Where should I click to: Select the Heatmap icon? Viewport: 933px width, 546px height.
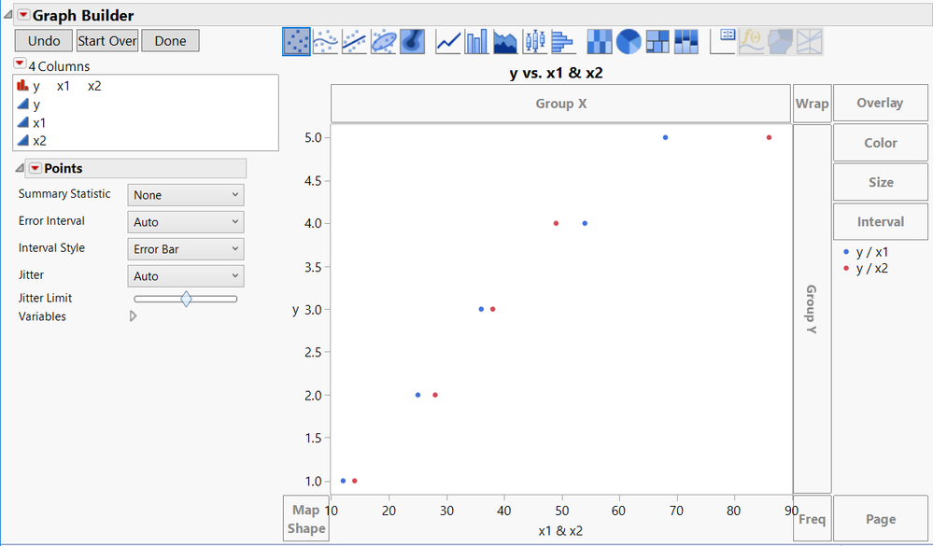pos(600,42)
